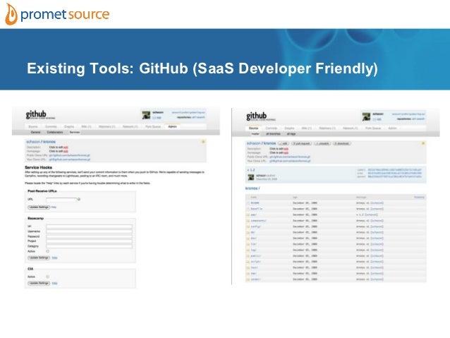Toggle CIA Active checkbox

(x=48, y=277)
